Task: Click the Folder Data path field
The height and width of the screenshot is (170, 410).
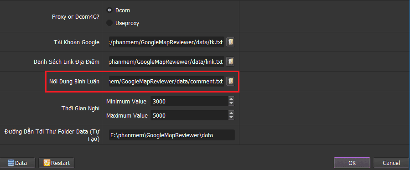Action: (171, 135)
